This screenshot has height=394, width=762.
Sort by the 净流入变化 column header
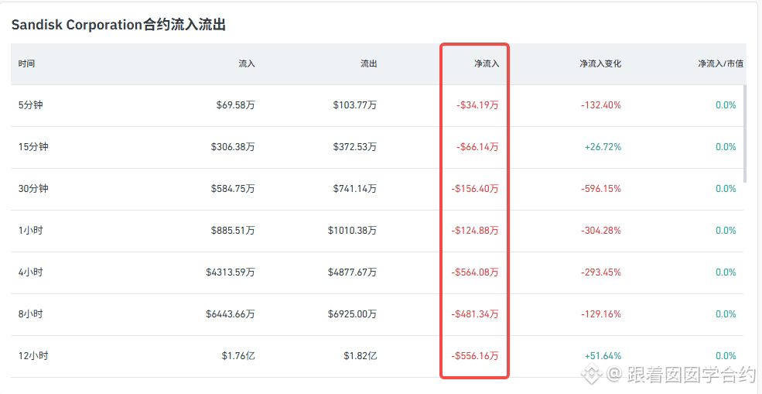[600, 63]
